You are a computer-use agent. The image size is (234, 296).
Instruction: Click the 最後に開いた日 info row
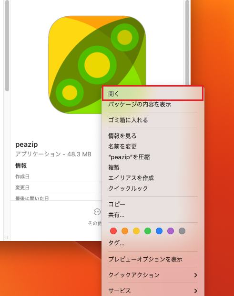click(58, 198)
